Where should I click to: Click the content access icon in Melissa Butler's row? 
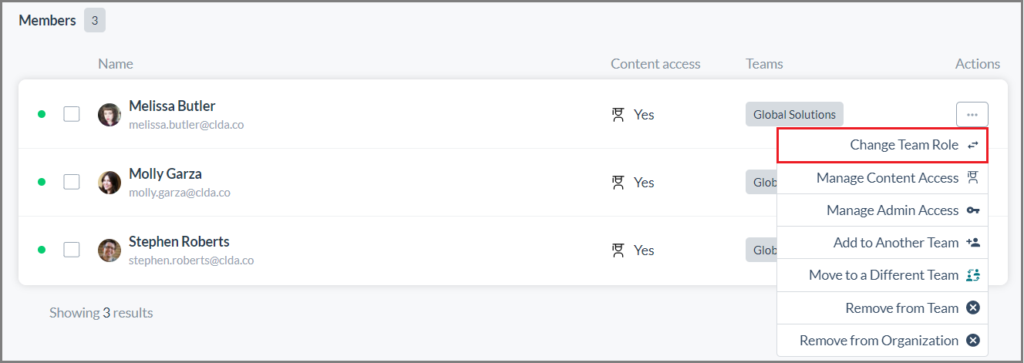[x=617, y=115]
